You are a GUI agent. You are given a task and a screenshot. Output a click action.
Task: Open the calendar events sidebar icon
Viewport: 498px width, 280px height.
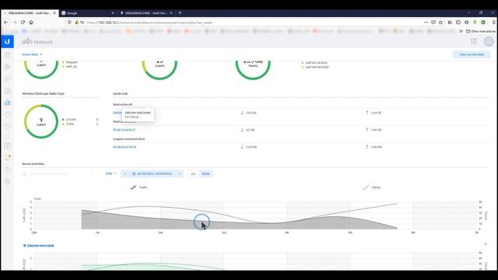point(7,145)
